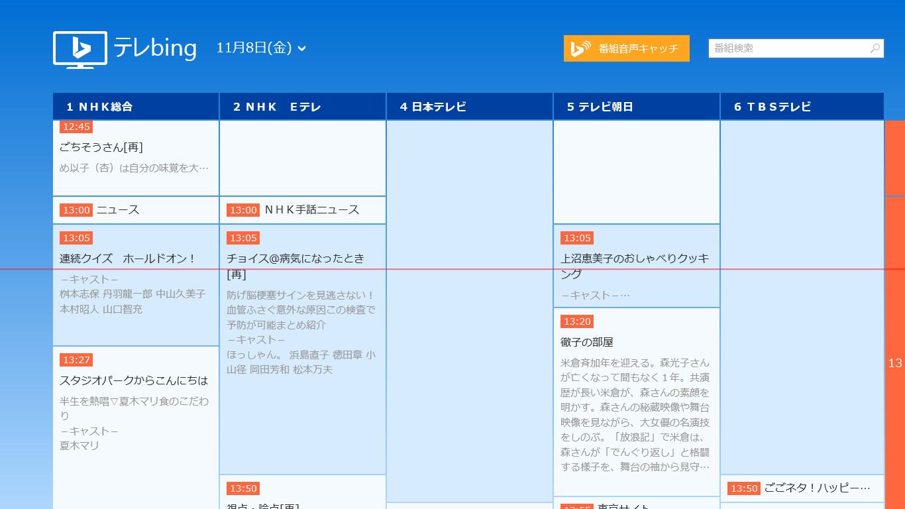905x509 pixels.
Task: Select the ＮＨＫ総合 channel header
Action: pos(135,106)
